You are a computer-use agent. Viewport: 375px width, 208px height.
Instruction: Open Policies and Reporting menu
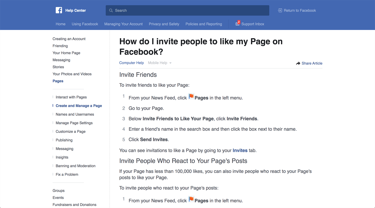pyautogui.click(x=204, y=24)
